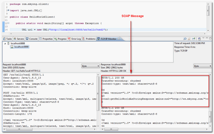
Task: Click the localhost:8888/ws/hello?wsdl URL string
Action: click(x=78, y=29)
